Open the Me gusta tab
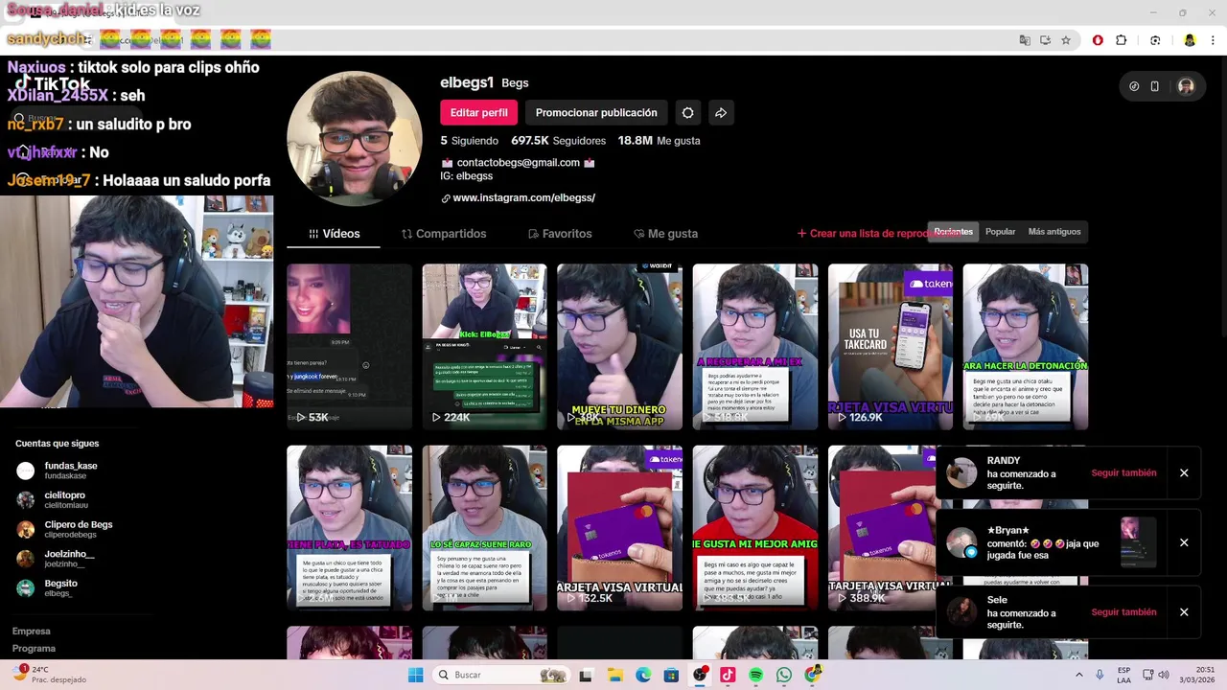This screenshot has width=1227, height=690. pyautogui.click(x=666, y=234)
